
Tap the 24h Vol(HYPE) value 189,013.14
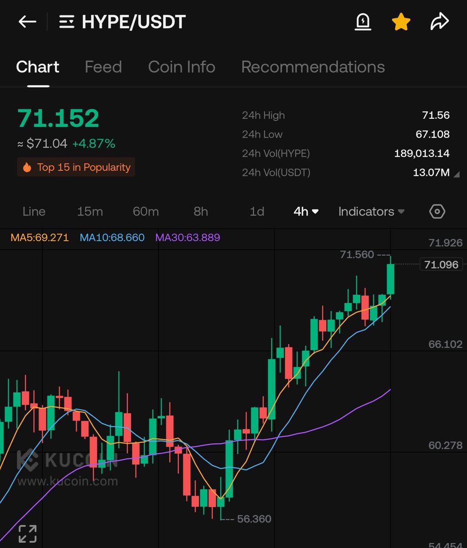422,153
